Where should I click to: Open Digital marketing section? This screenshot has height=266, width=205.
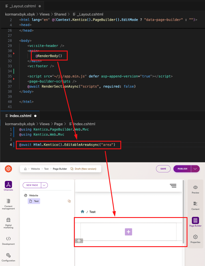8,223
